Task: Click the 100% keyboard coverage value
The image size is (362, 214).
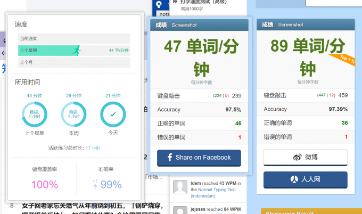Action: [45, 185]
